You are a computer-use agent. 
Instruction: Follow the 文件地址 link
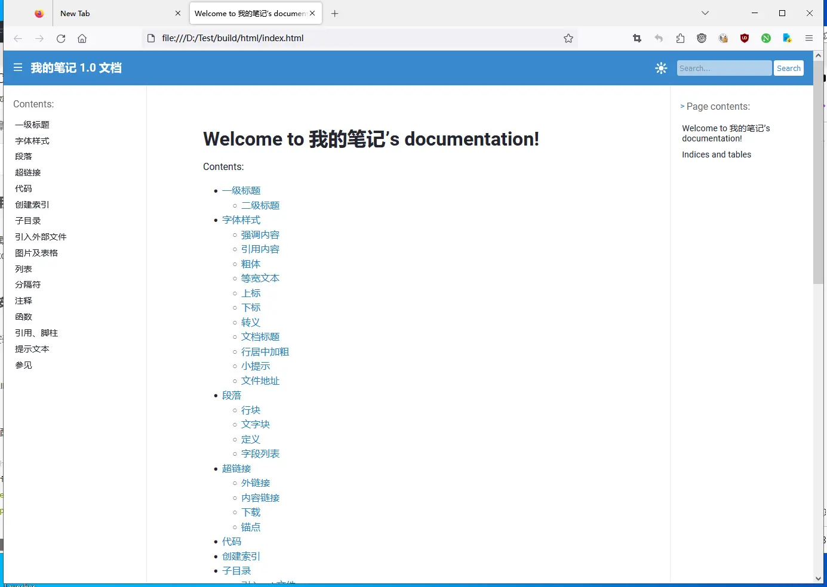260,381
